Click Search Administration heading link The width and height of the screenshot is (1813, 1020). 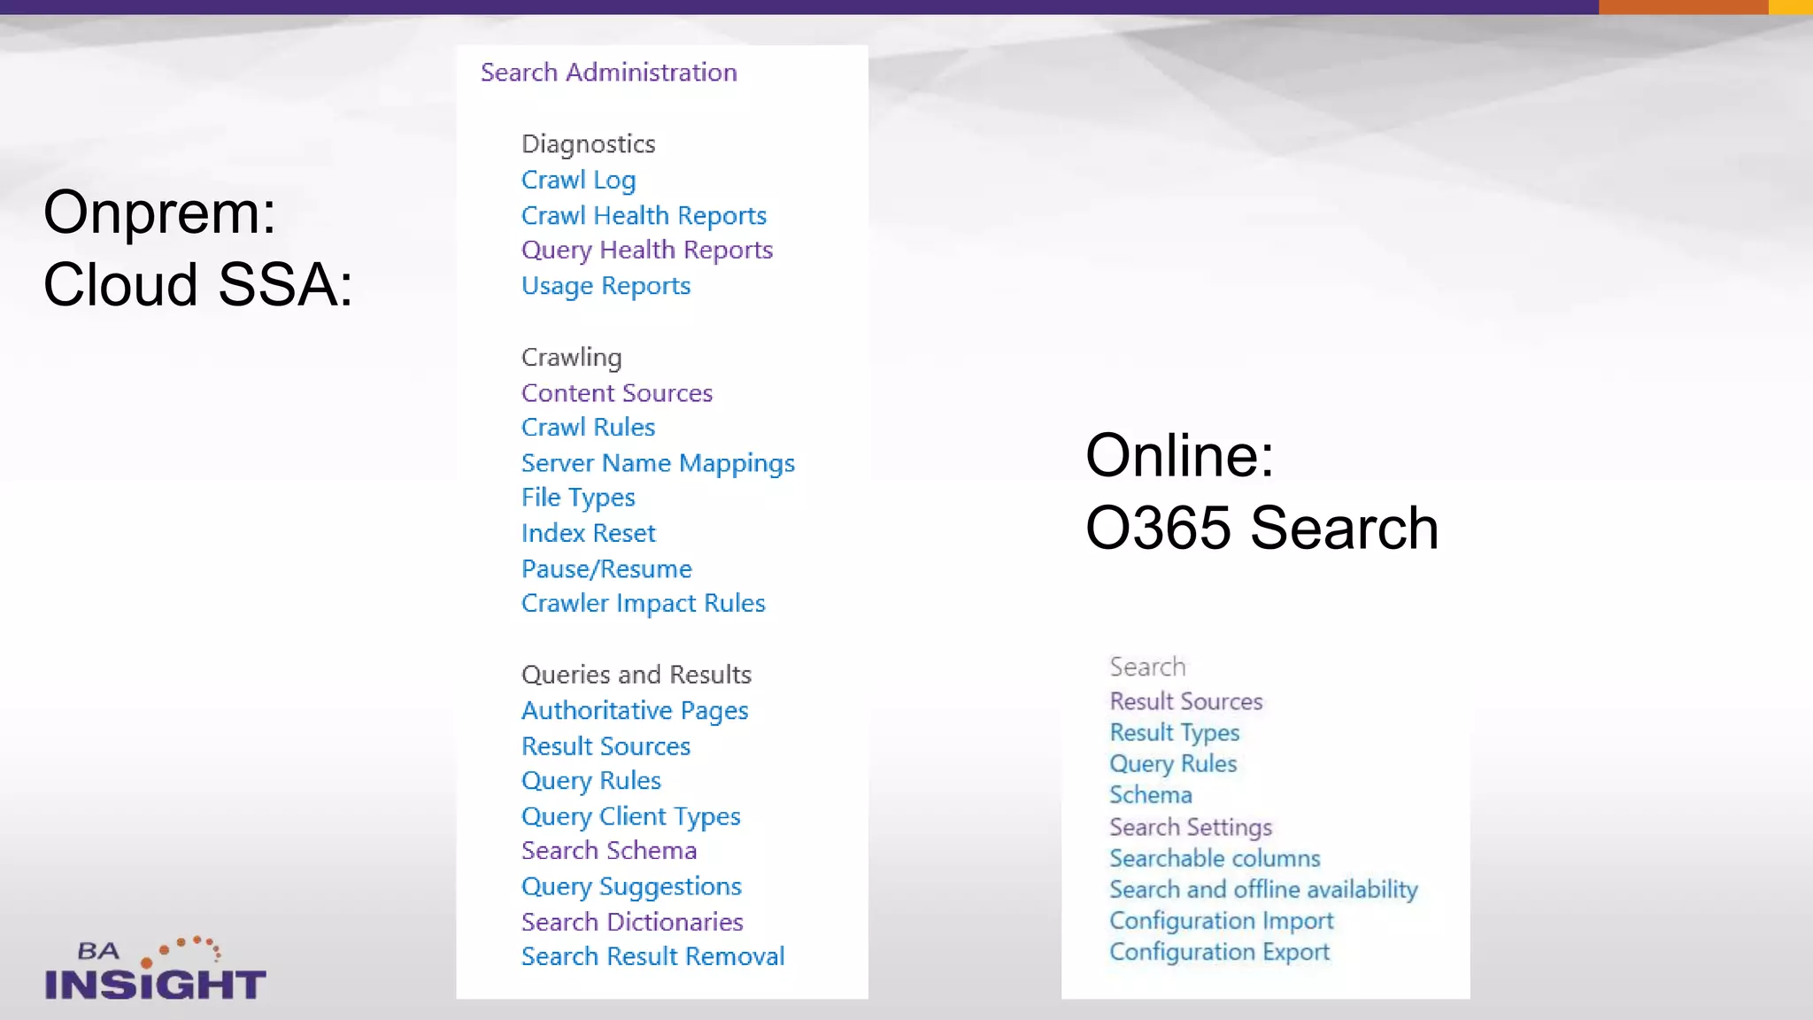[x=608, y=73]
